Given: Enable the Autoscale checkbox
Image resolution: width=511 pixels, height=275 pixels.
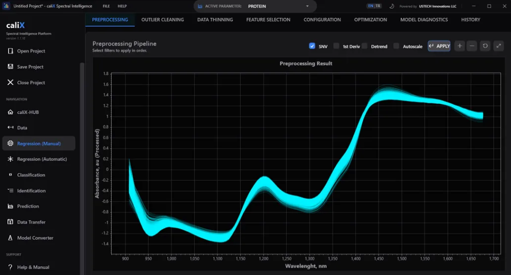Looking at the screenshot, I should [x=396, y=46].
